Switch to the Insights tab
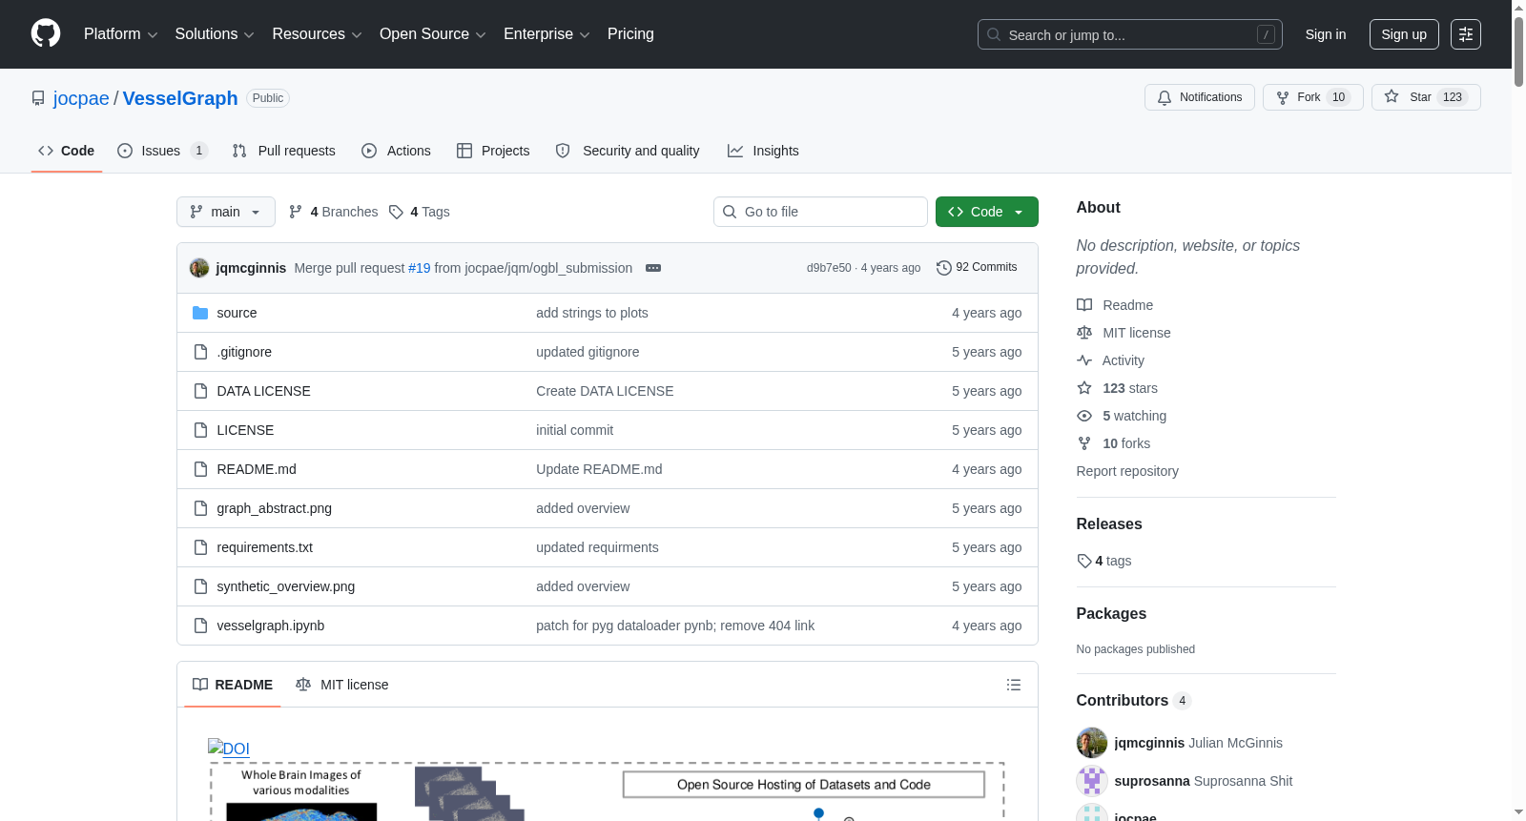This screenshot has width=1526, height=821. click(x=763, y=151)
